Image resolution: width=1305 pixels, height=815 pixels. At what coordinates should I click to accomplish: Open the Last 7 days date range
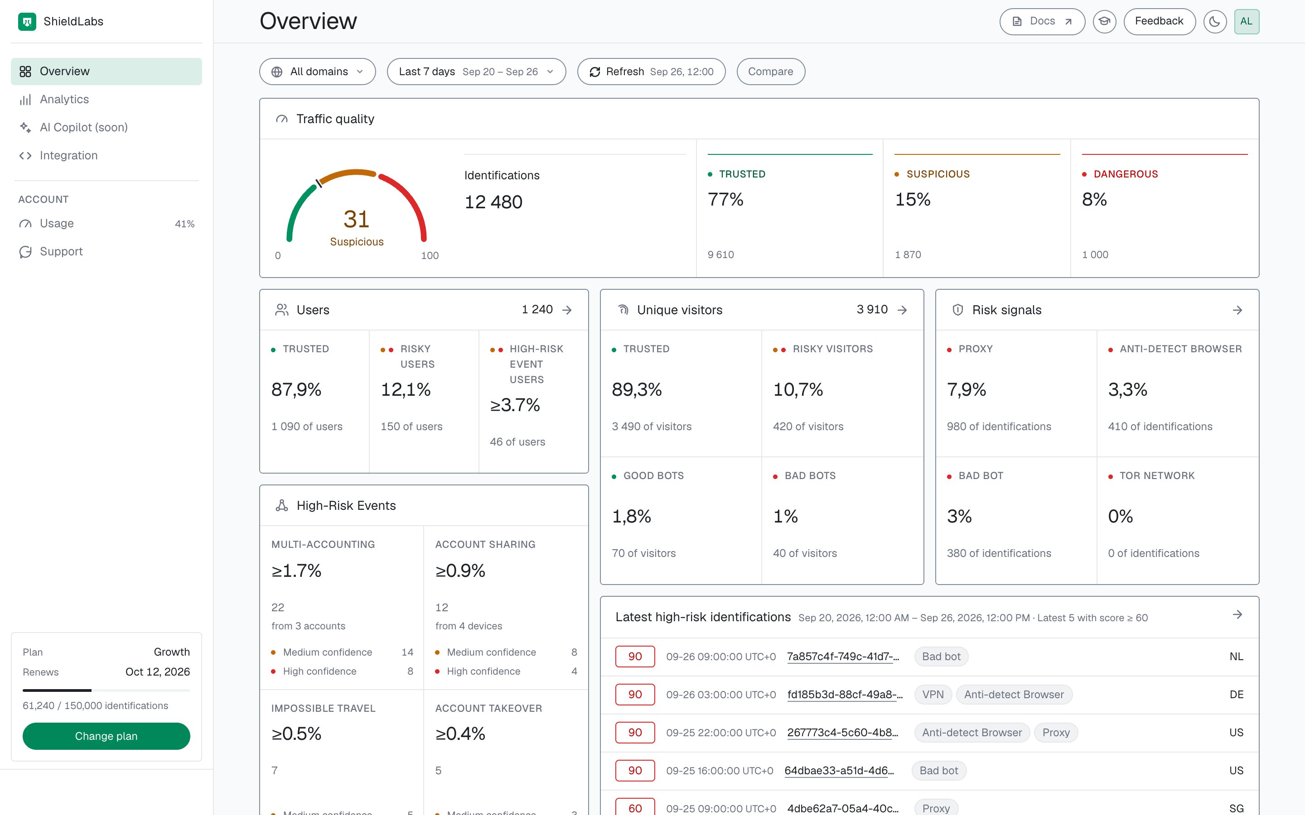[476, 72]
